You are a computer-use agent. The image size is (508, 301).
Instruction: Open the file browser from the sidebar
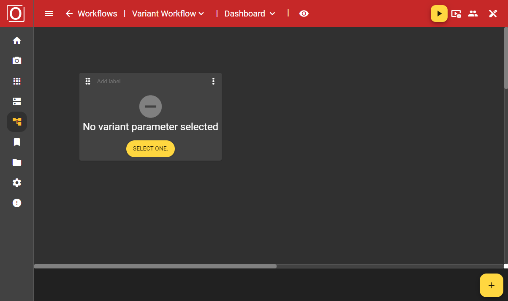coord(17,162)
